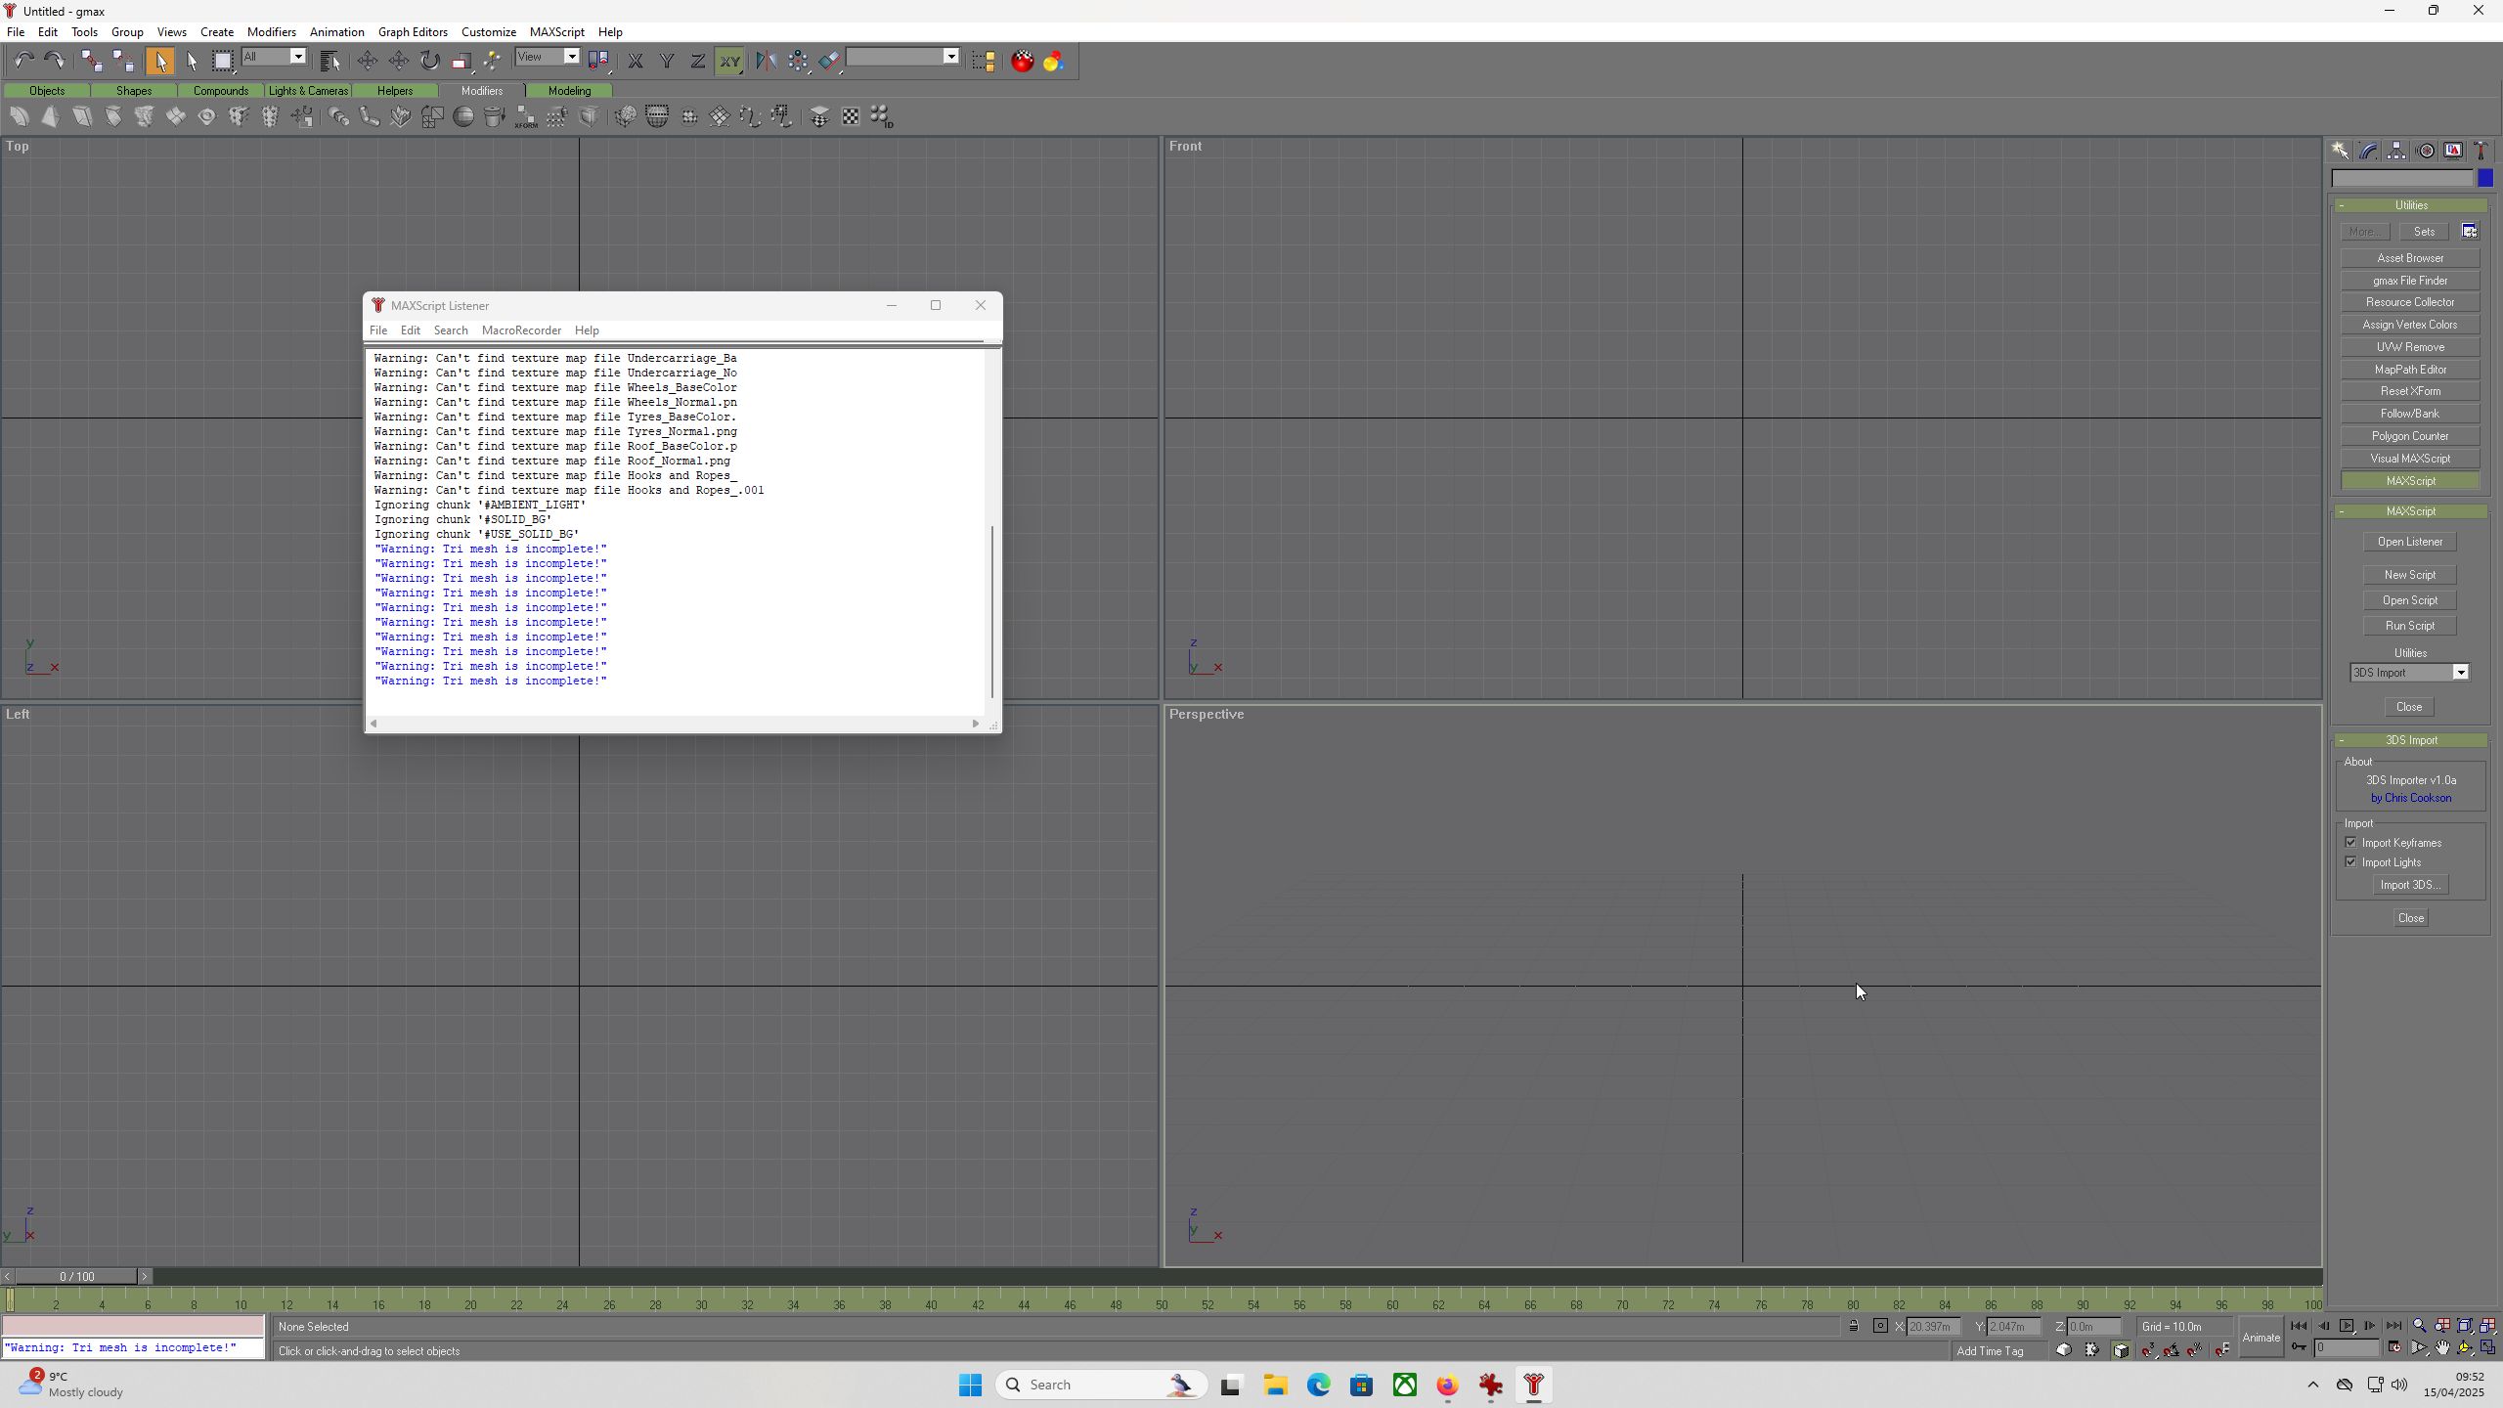The height and width of the screenshot is (1408, 2503).
Task: Click the 0 / 100 time slider
Action: tap(76, 1276)
